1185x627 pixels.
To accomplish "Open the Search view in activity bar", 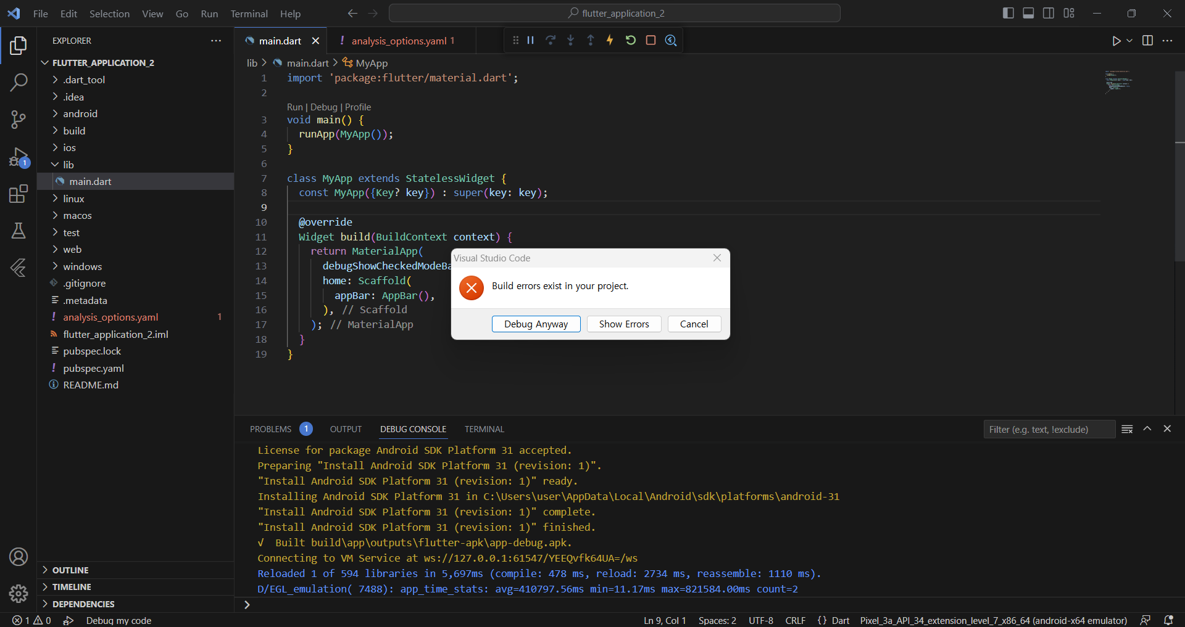I will [x=19, y=83].
